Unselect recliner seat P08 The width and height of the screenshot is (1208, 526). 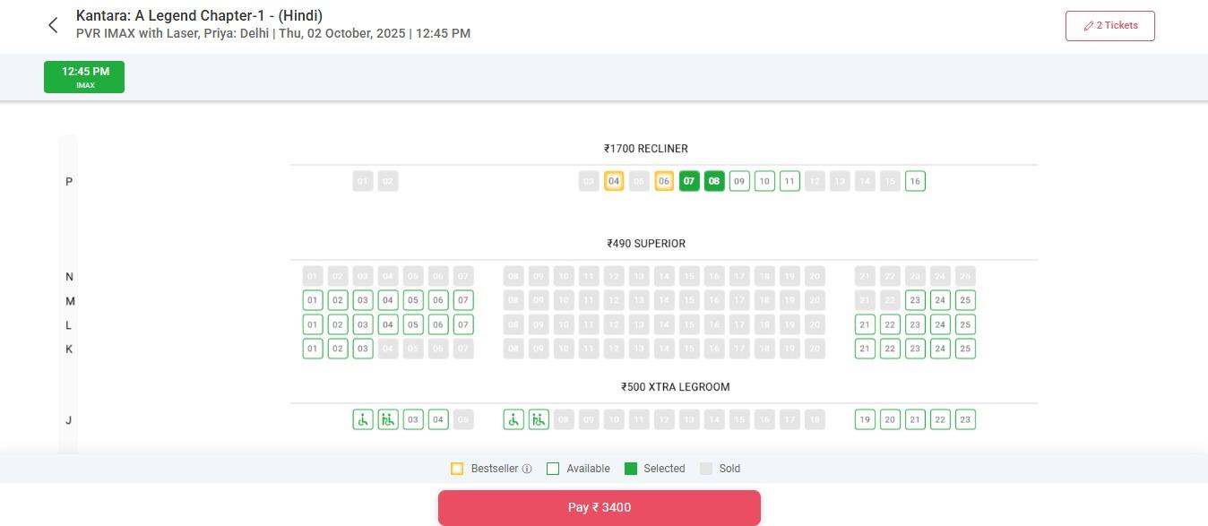714,181
